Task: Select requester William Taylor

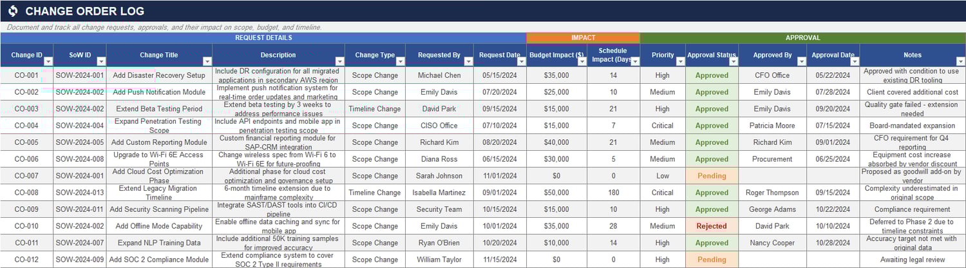Action: [439, 260]
